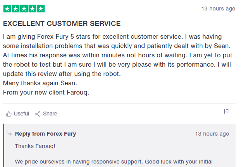Click the 'Reply from Forex Fury' heading
241x167 pixels.
[45, 134]
